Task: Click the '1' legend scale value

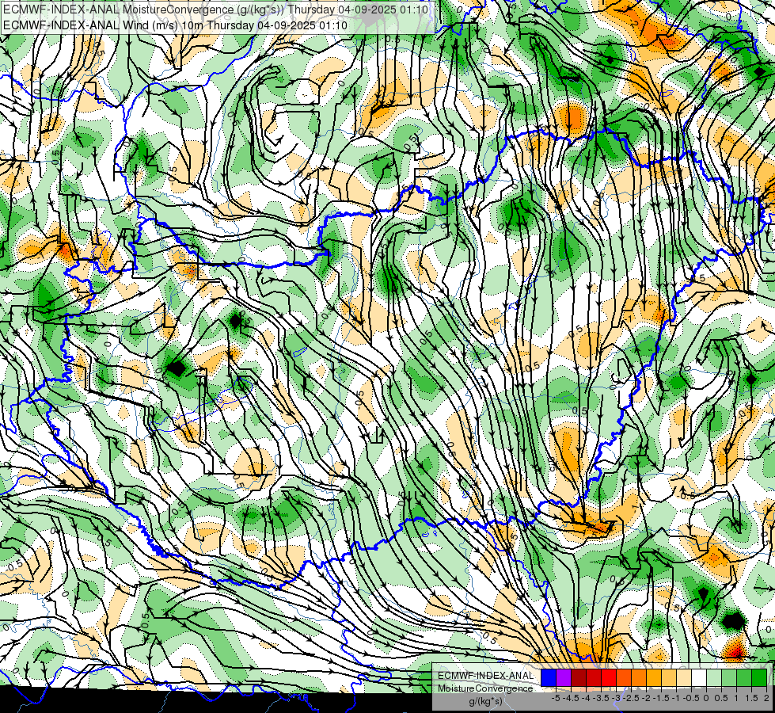Action: [x=736, y=698]
